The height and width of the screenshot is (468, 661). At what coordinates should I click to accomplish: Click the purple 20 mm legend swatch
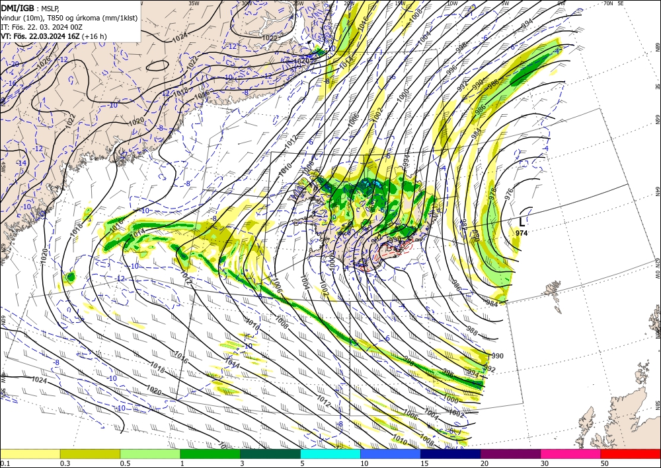[x=510, y=453]
